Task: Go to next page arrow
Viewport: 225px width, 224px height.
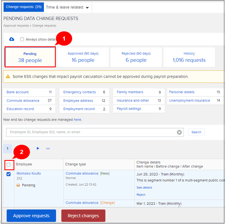Action: [x=38, y=148]
